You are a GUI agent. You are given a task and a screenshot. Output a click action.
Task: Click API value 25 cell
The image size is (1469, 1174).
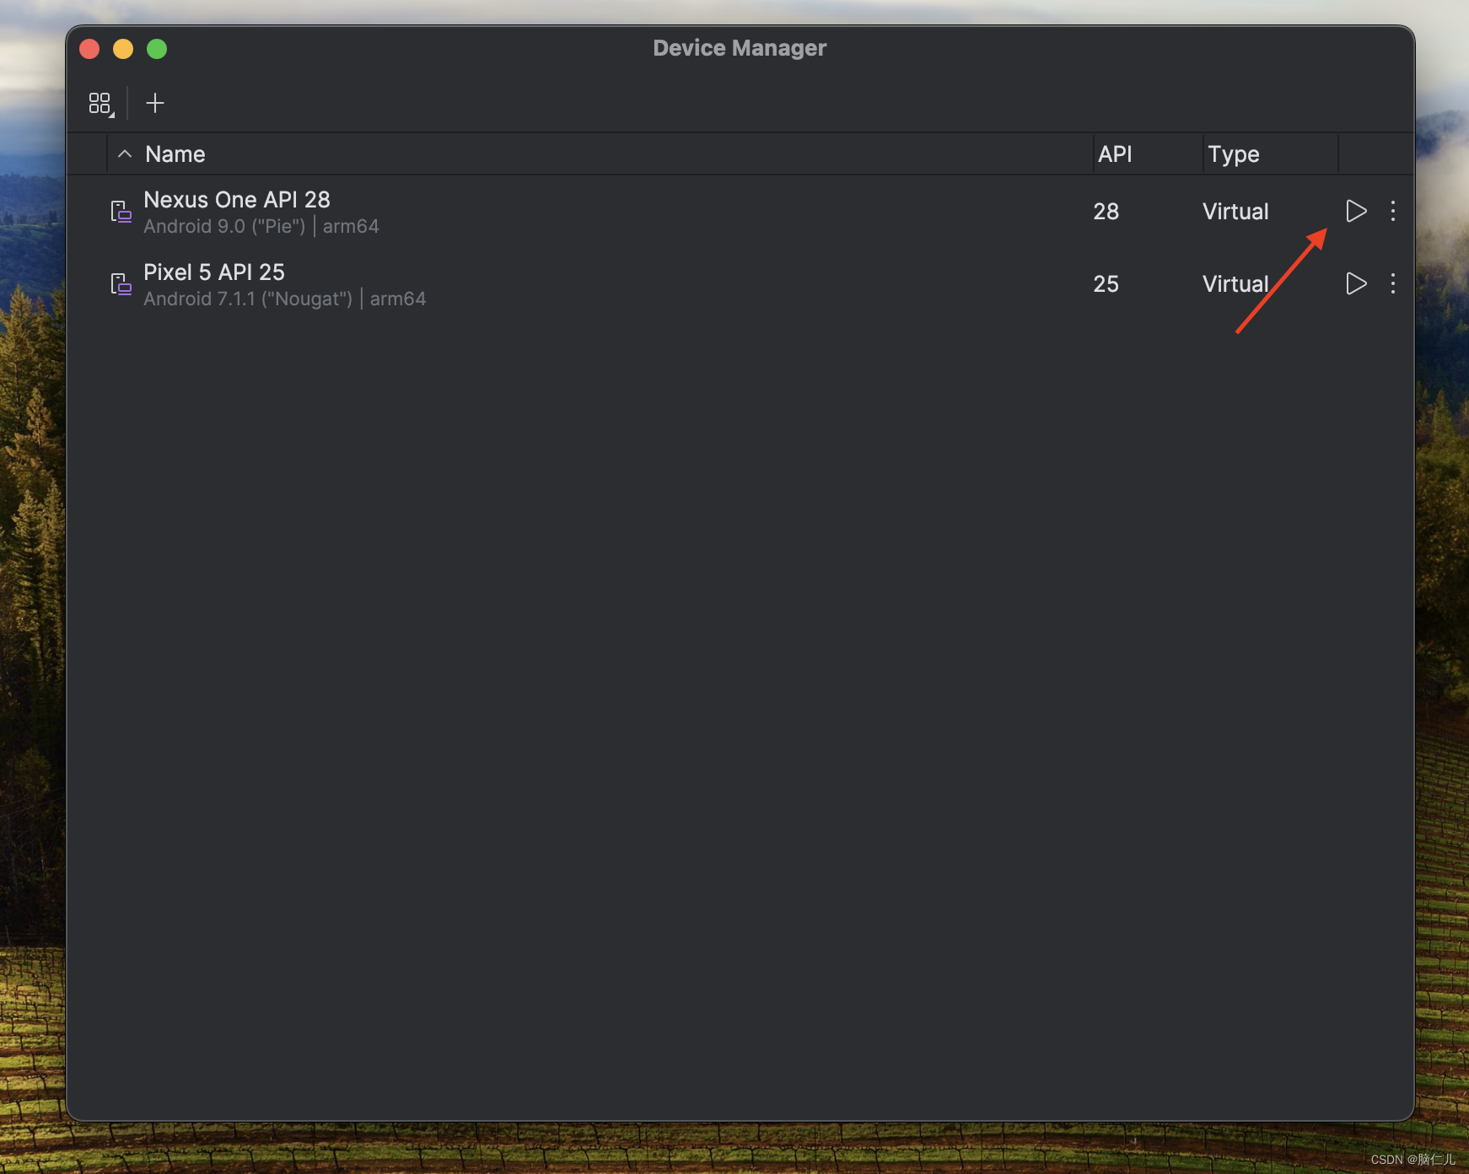(1106, 283)
